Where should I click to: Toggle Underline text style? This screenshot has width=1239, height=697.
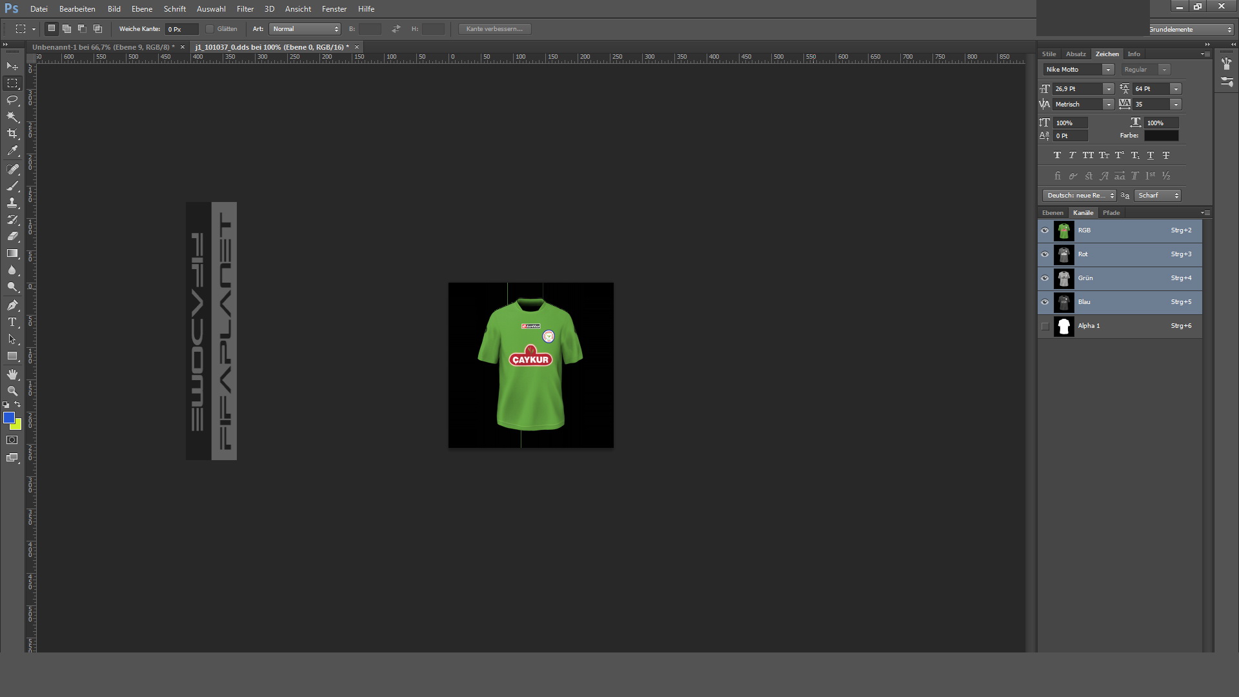(x=1150, y=155)
